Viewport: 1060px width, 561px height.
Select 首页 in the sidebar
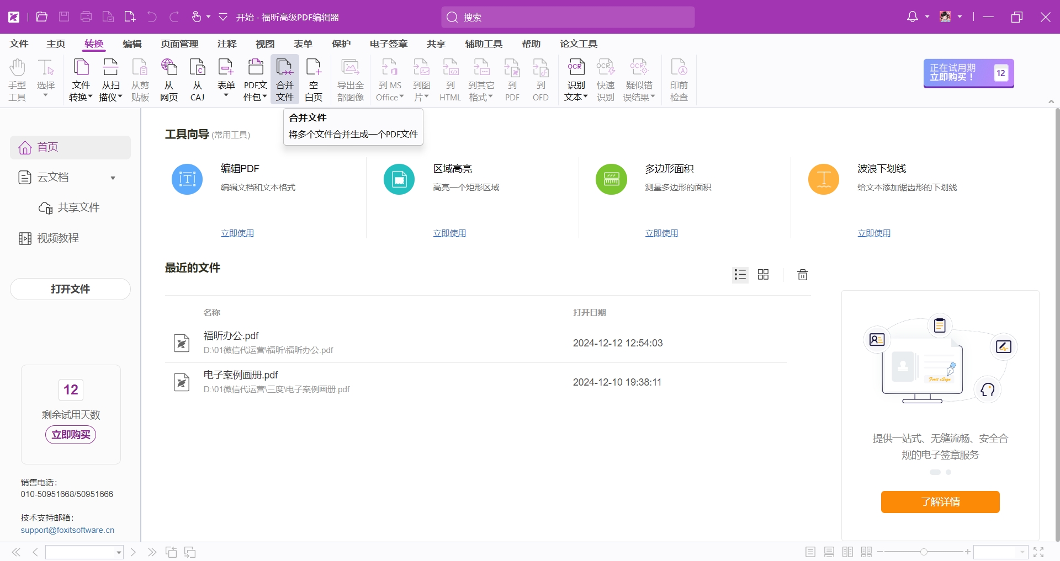(70, 147)
